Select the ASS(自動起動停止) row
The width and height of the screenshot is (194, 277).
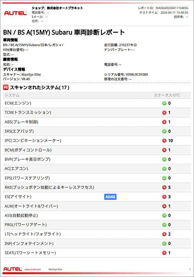tap(97, 216)
